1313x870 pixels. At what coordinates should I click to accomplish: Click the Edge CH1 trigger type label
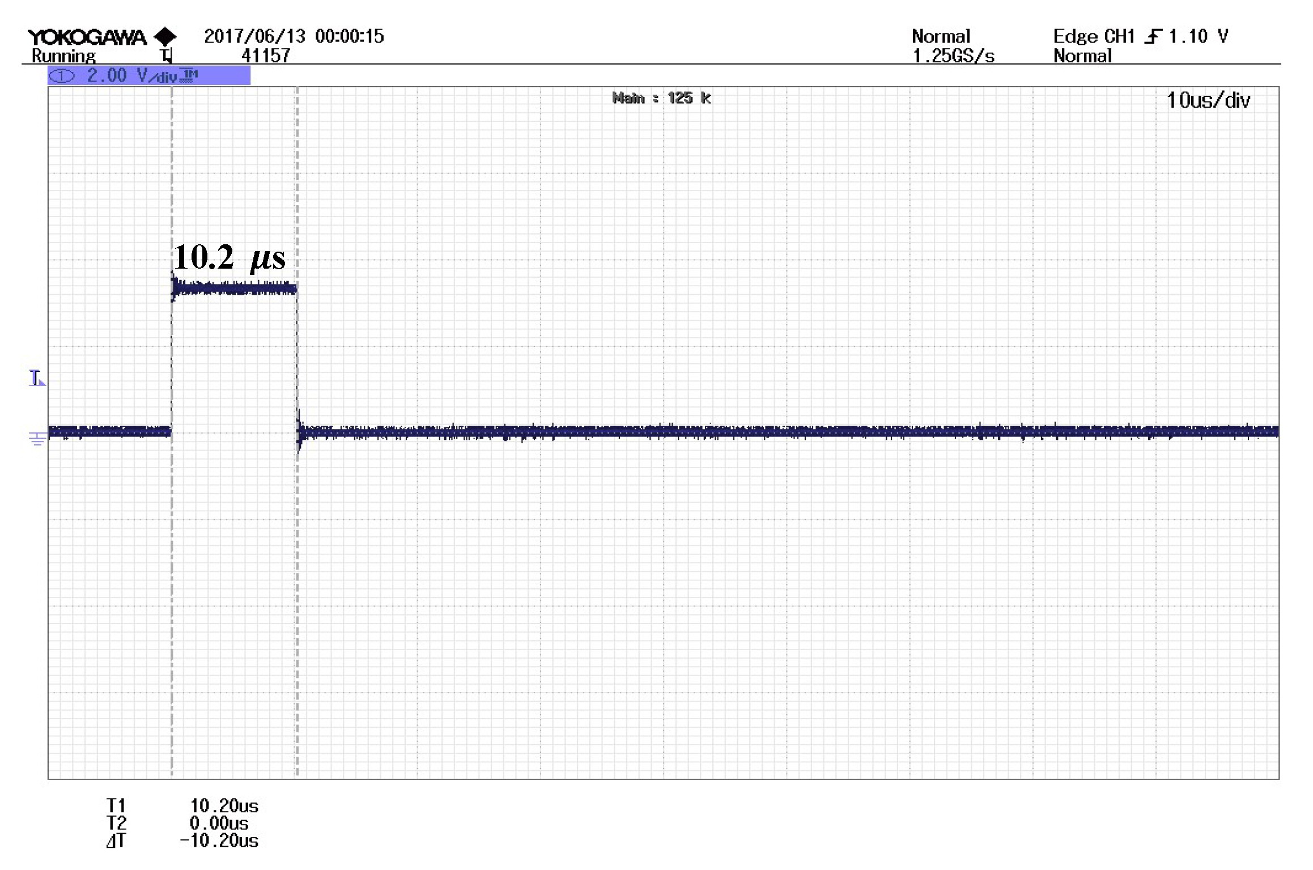click(x=1093, y=37)
